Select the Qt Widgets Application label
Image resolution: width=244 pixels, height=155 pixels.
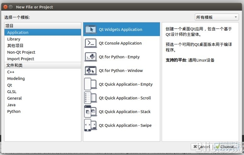tap(120, 29)
